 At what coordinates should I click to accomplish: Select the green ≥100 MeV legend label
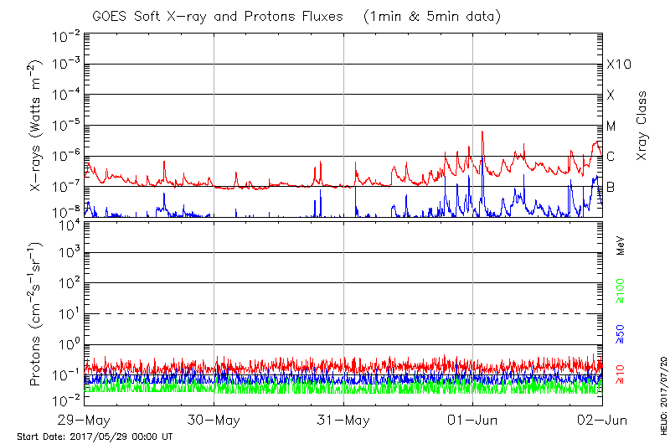coord(621,292)
